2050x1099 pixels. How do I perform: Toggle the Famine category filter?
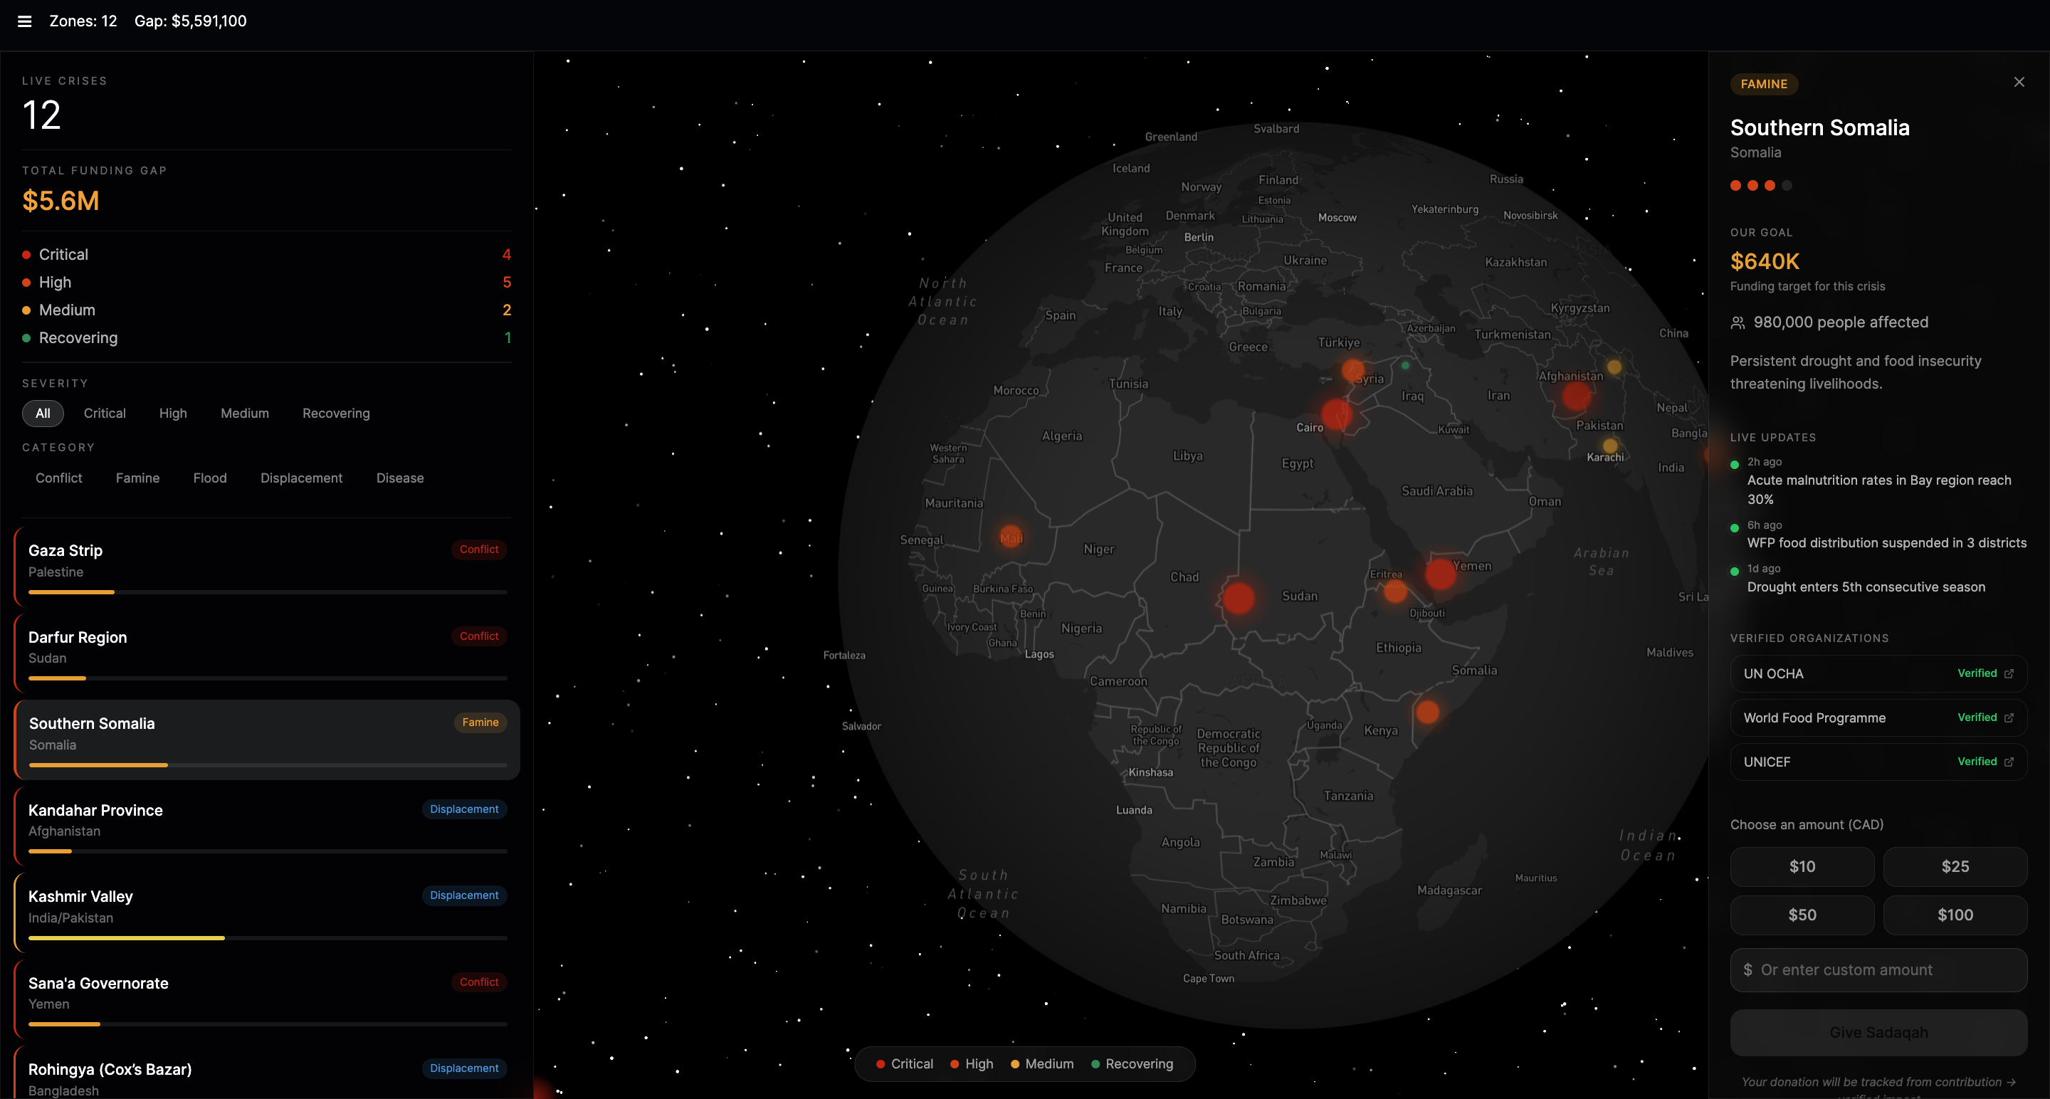(137, 478)
